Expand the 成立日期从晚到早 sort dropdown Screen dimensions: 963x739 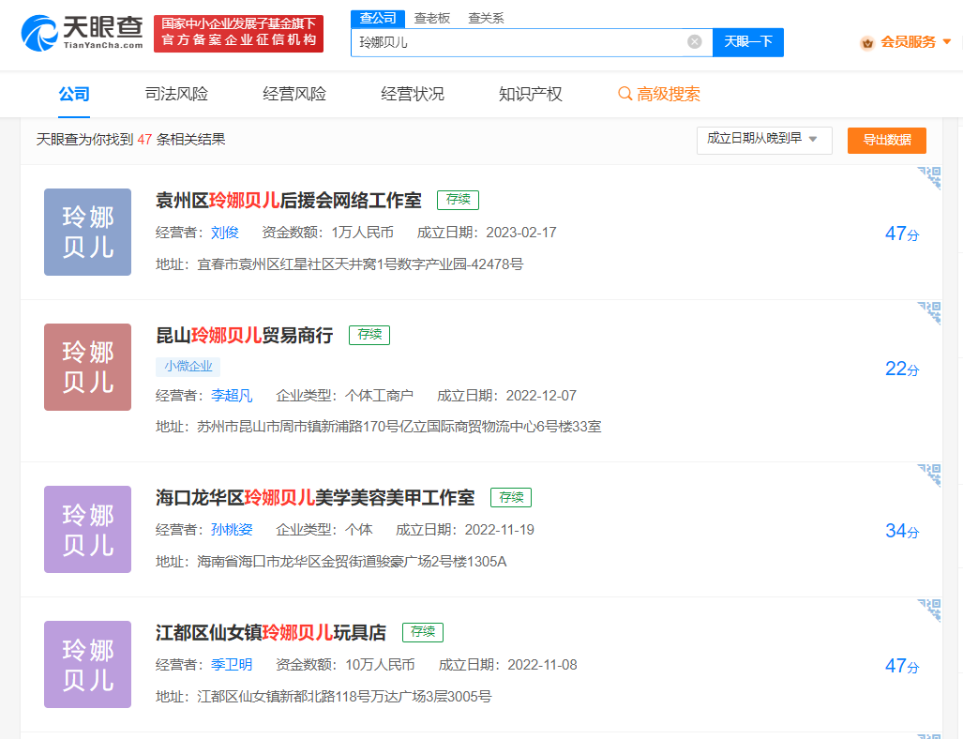pos(764,139)
